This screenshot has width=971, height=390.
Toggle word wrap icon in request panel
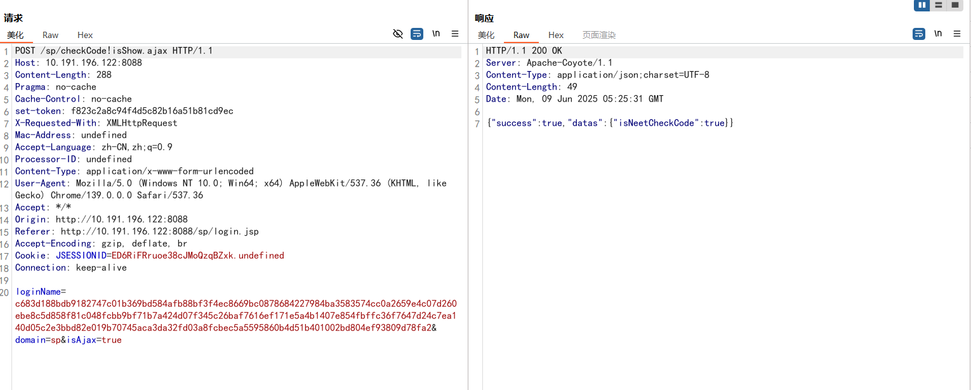click(x=417, y=34)
